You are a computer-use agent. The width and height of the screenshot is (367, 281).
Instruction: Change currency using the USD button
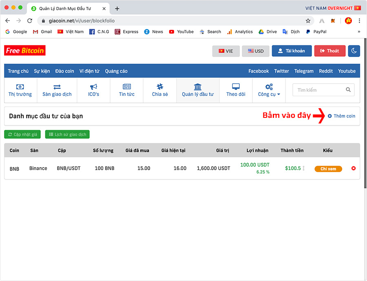coord(256,51)
